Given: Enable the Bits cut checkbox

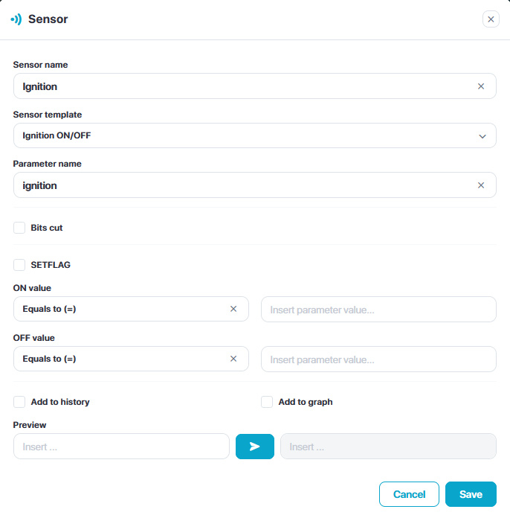Looking at the screenshot, I should coord(19,228).
